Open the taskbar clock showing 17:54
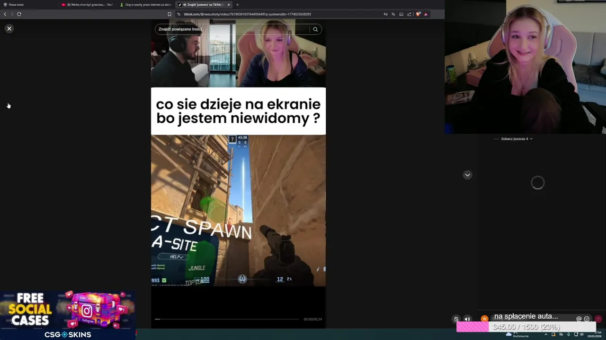The width and height of the screenshot is (606, 340). [594, 334]
